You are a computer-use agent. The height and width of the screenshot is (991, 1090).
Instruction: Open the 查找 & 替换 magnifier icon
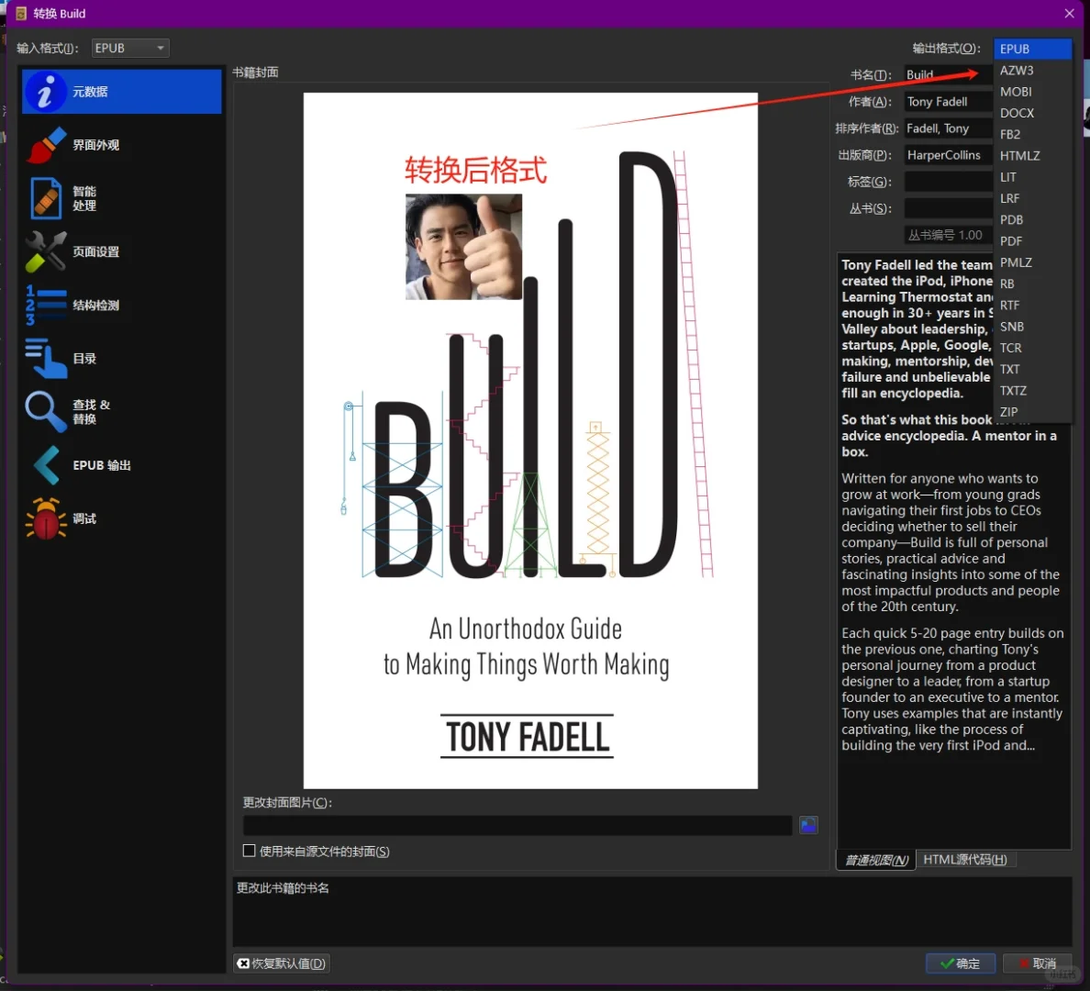pyautogui.click(x=46, y=412)
